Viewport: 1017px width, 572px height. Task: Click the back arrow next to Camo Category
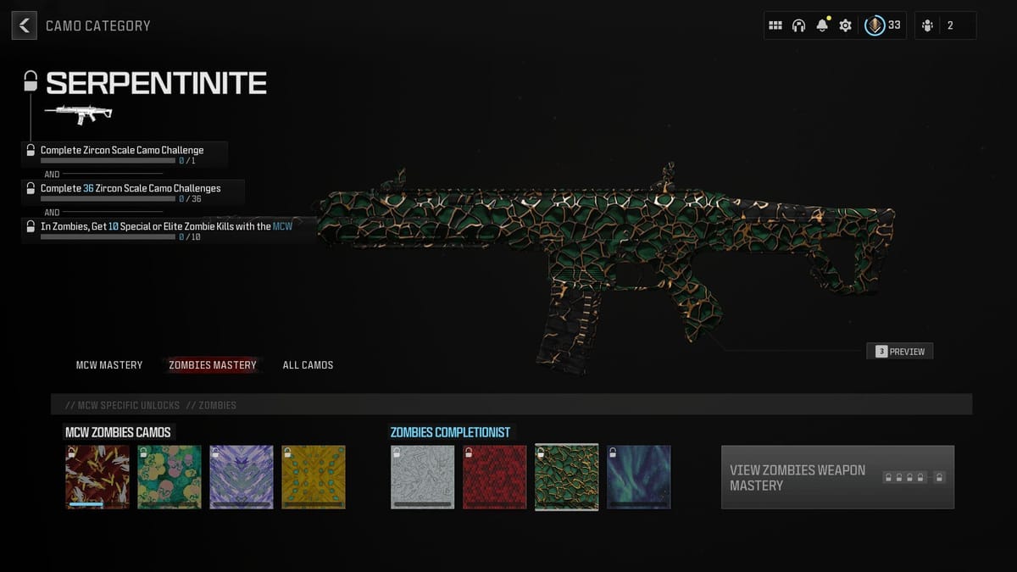click(x=24, y=25)
